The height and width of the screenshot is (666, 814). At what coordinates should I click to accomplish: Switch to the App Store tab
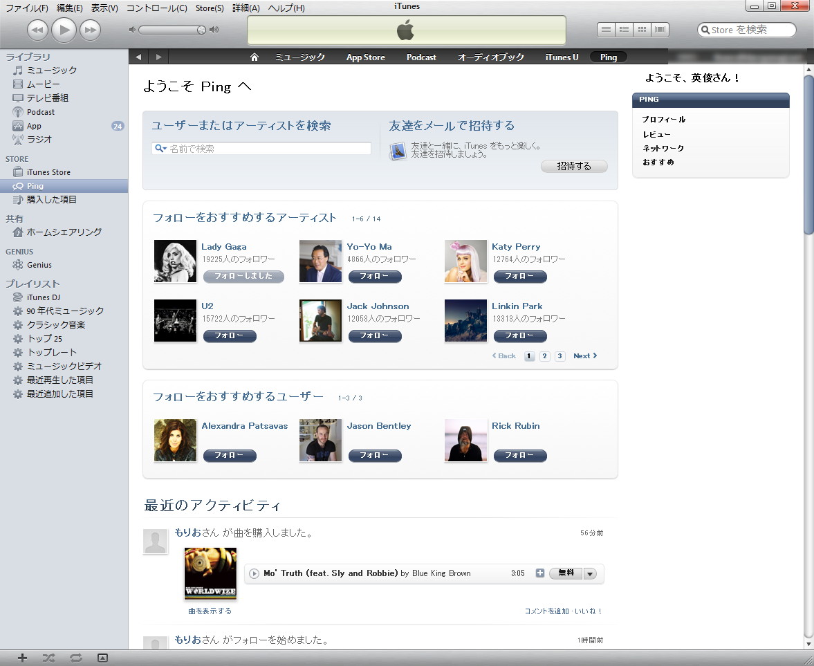tap(365, 57)
